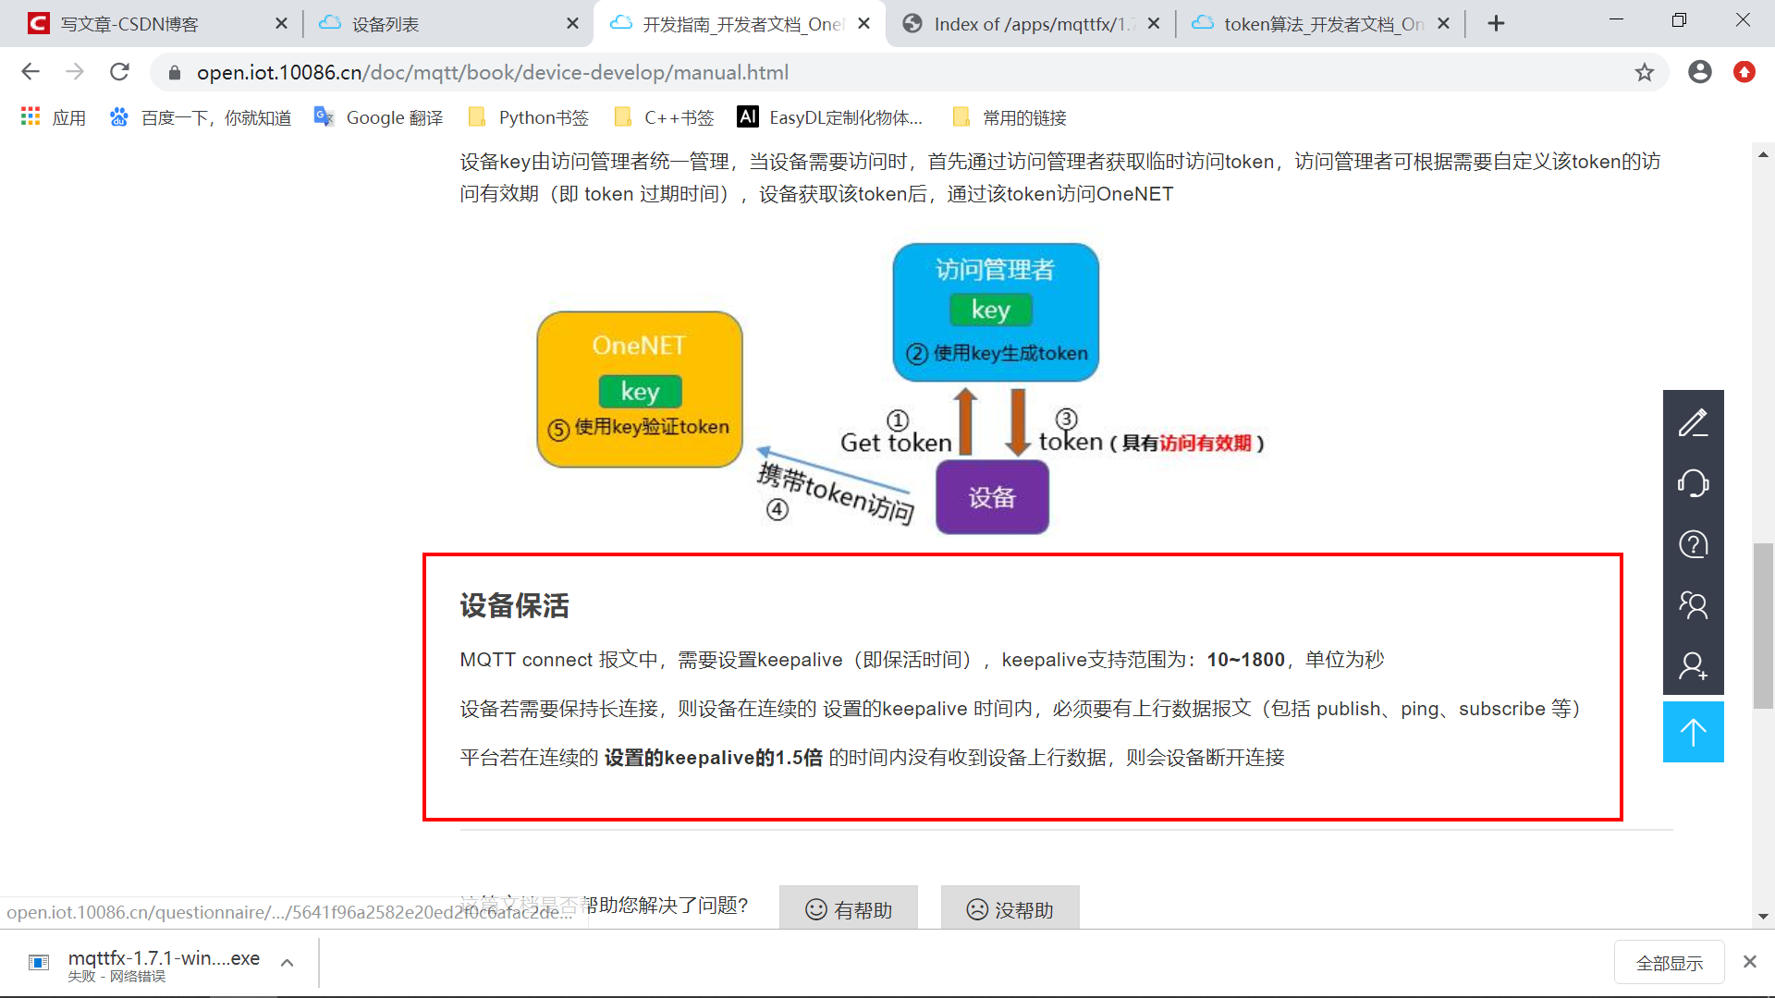
Task: Click the add-user icon in sidebar
Action: 1693,665
